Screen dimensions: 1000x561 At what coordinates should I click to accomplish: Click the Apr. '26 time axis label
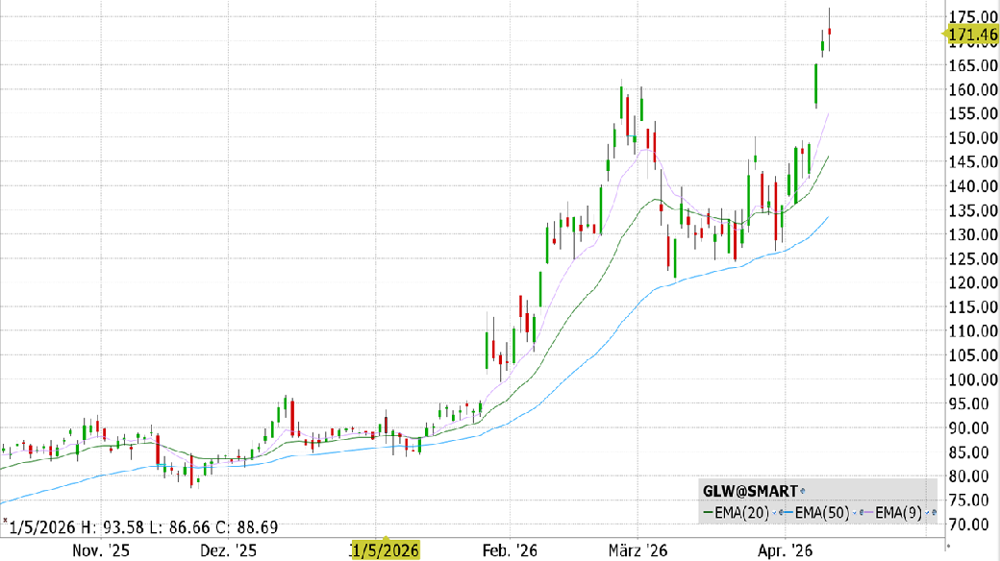[x=785, y=550]
